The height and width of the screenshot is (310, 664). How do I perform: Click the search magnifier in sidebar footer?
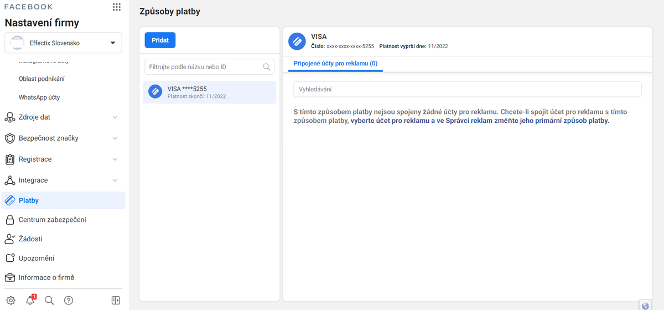click(49, 300)
